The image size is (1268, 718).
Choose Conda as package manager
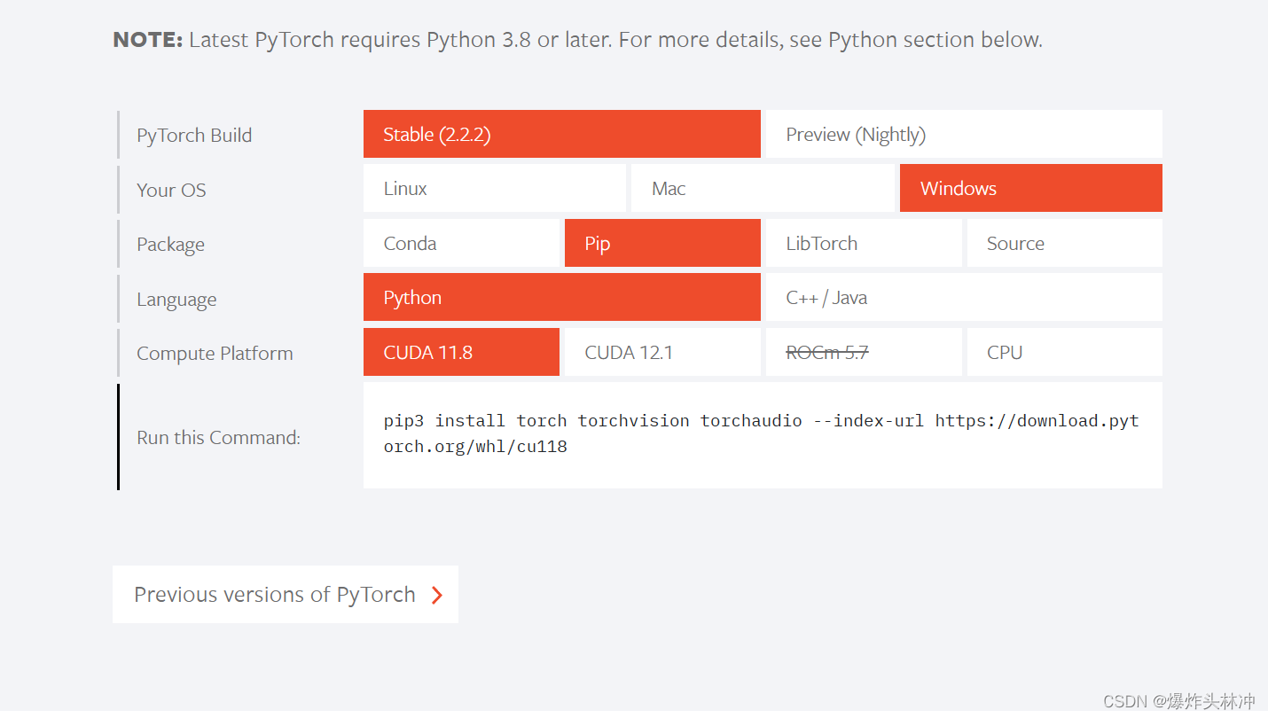pos(461,244)
